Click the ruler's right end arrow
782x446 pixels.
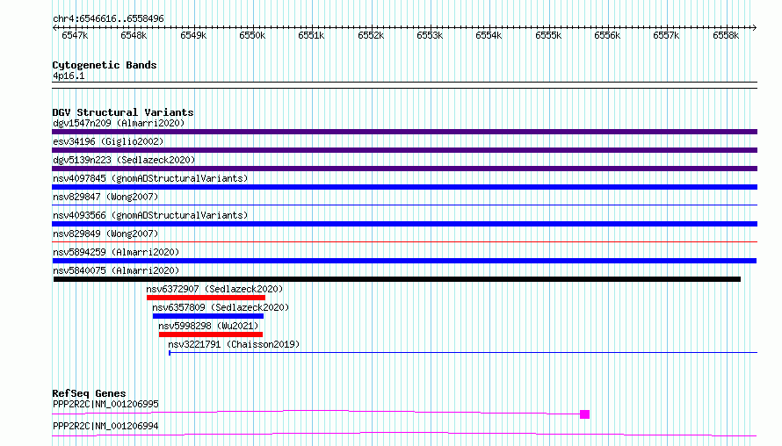(755, 27)
